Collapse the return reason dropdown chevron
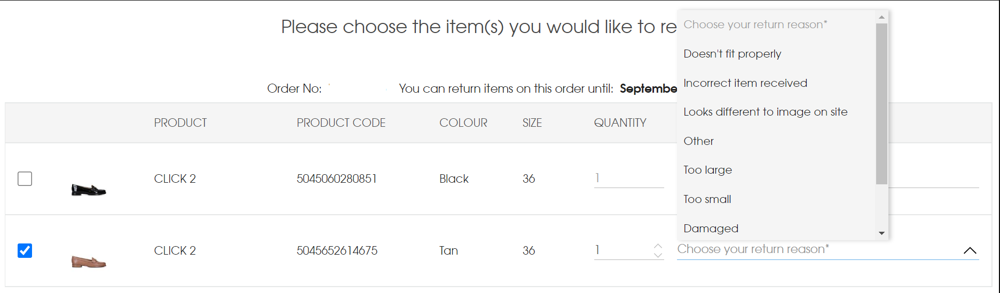 pos(970,250)
